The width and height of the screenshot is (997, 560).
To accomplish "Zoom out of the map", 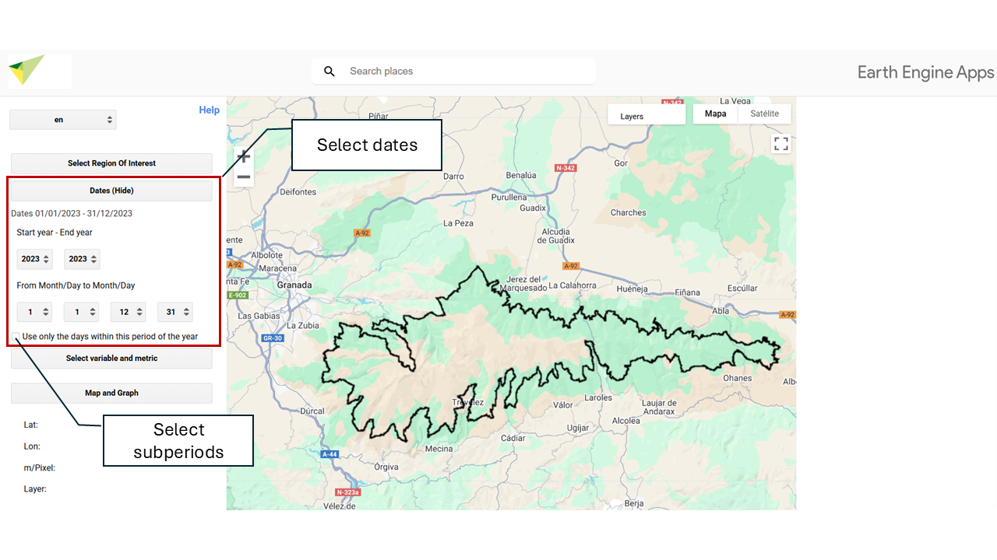I will tap(244, 177).
